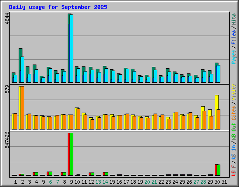Click green weekend day '21' label
The height and width of the screenshot is (187, 239).
point(154,182)
